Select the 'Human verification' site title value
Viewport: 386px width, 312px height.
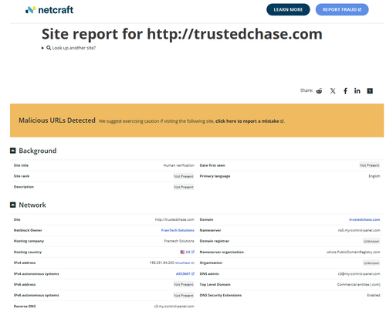(x=179, y=165)
